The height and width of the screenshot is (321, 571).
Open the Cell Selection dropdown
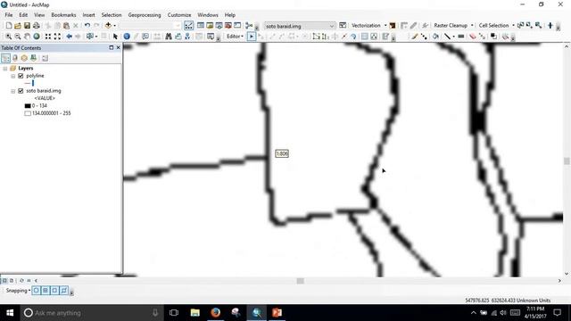(496, 26)
